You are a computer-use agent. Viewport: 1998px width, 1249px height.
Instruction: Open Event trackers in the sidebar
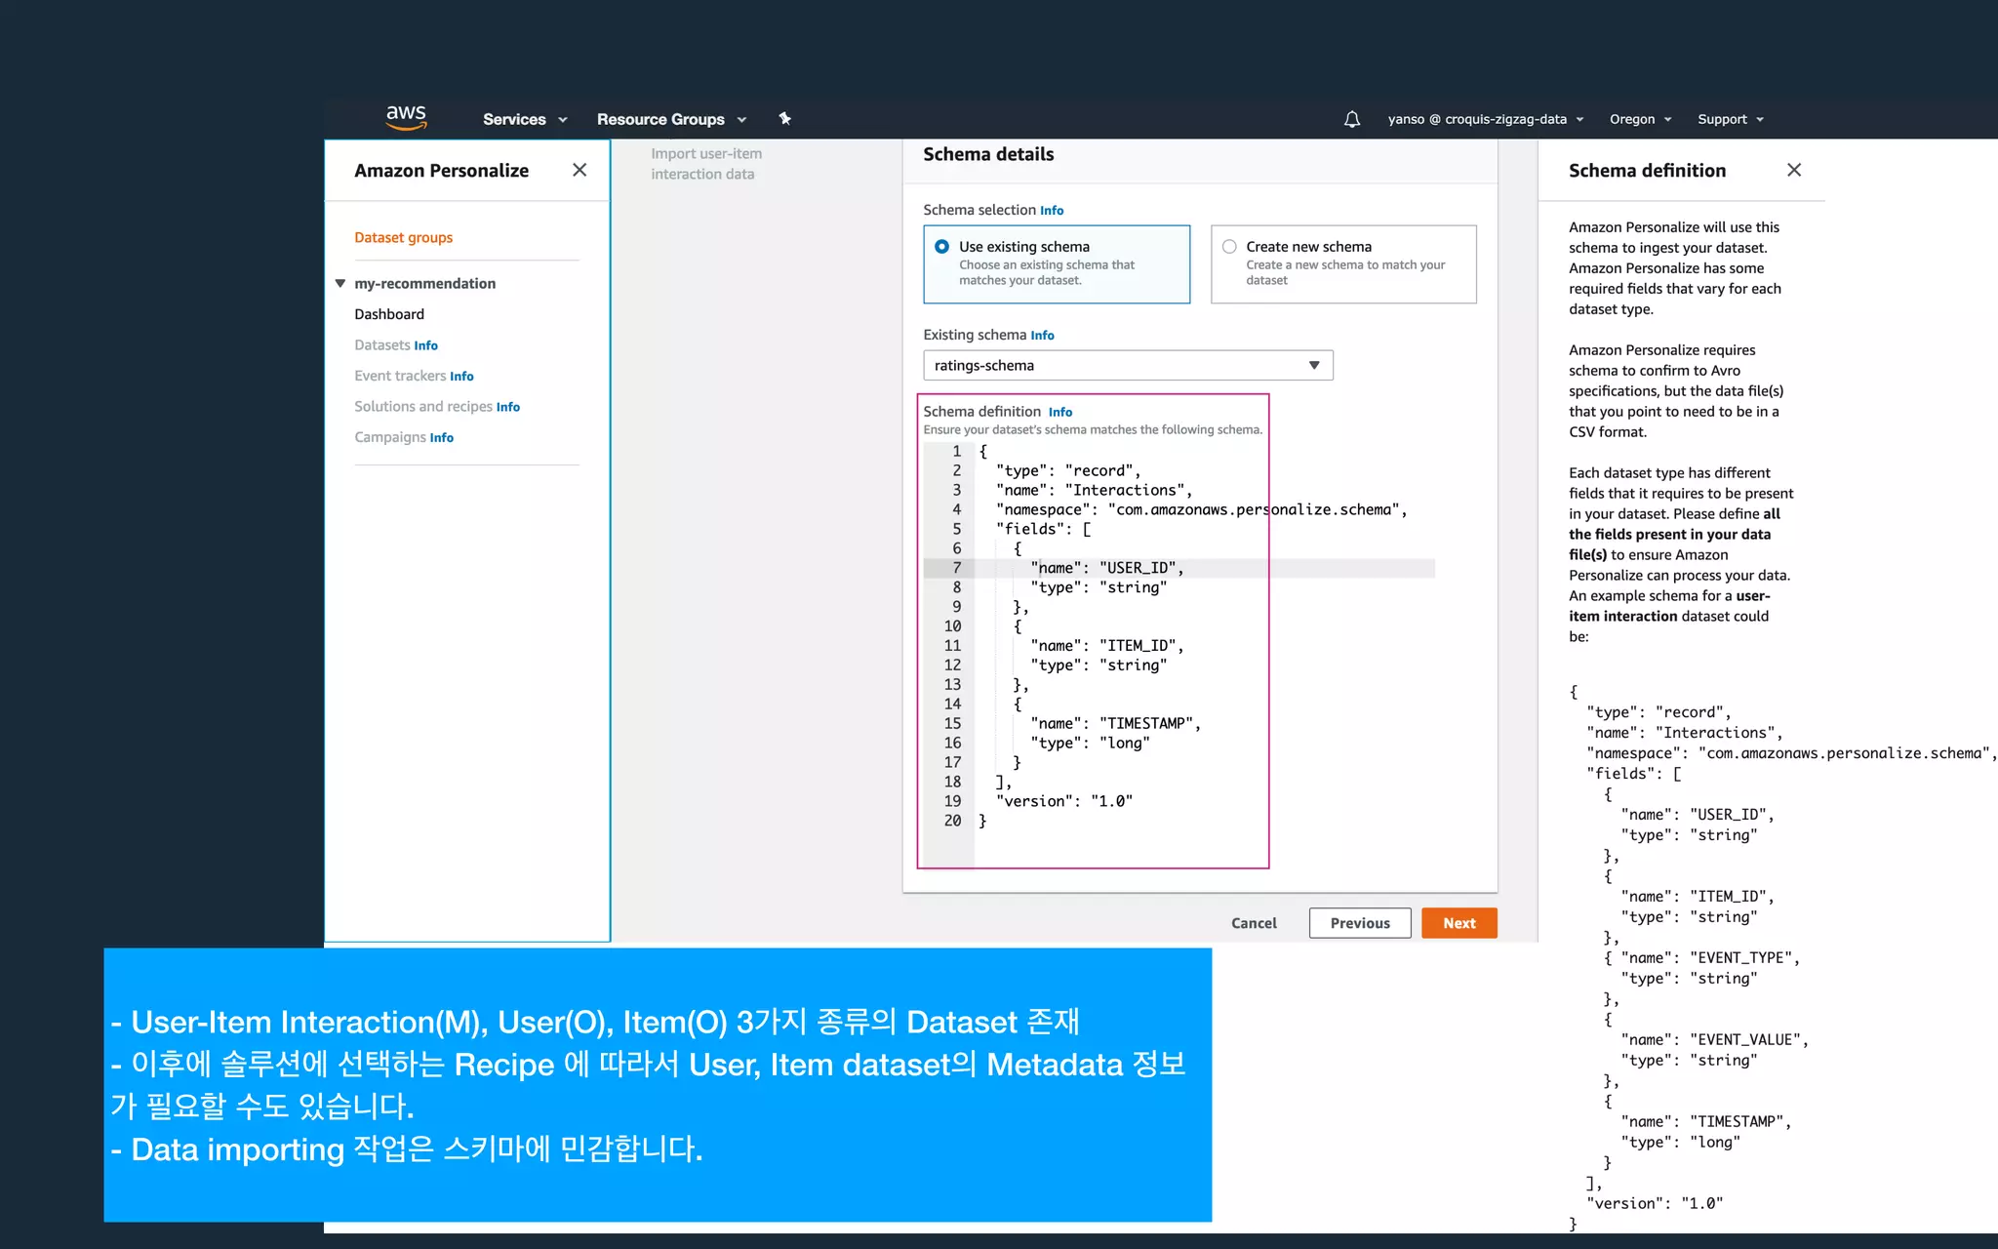tap(400, 376)
